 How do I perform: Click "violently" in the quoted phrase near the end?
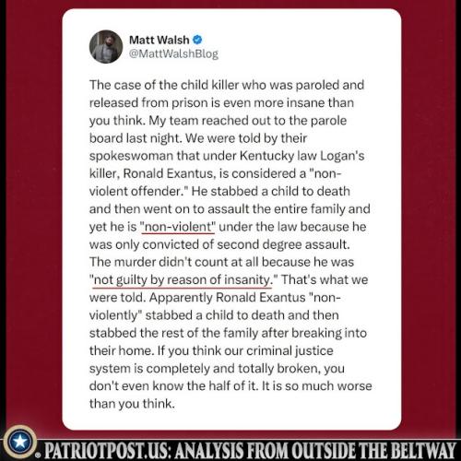coord(113,315)
